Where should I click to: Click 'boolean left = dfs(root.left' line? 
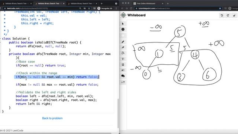(x=55, y=96)
